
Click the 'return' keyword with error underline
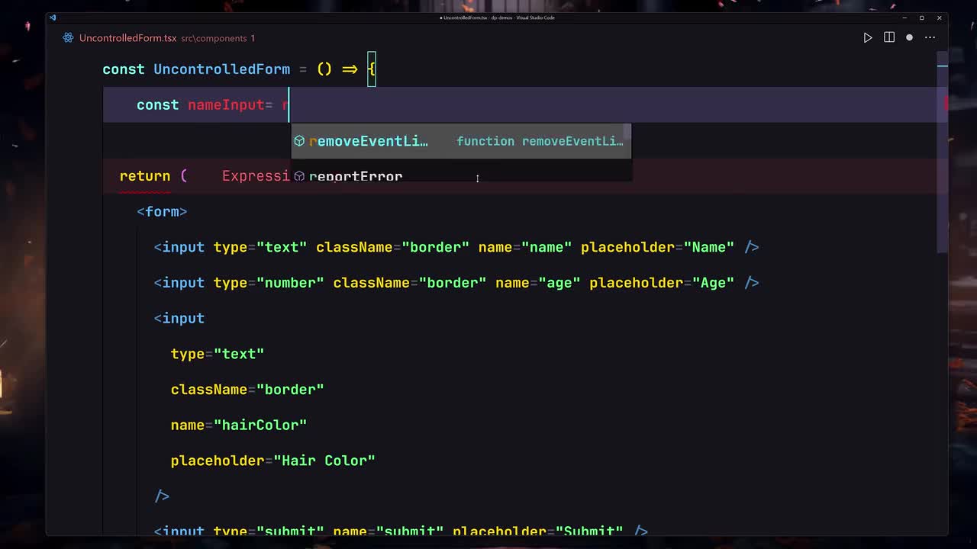pos(144,176)
